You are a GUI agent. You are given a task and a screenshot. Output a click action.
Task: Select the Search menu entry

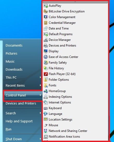(x=11, y=113)
